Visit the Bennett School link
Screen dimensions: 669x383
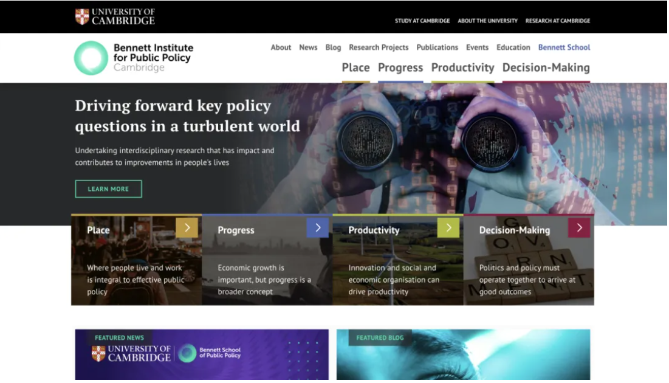pyautogui.click(x=564, y=47)
